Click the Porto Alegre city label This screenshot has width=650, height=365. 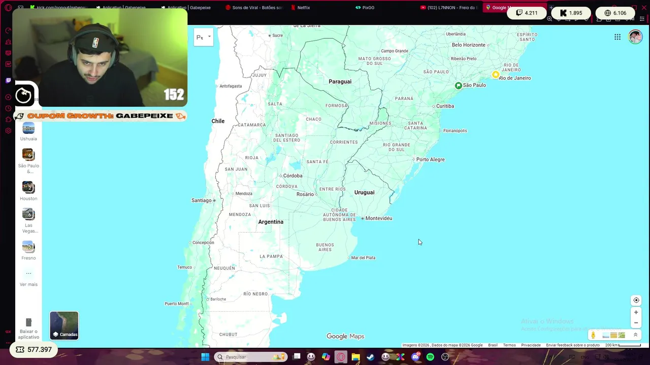tap(430, 160)
